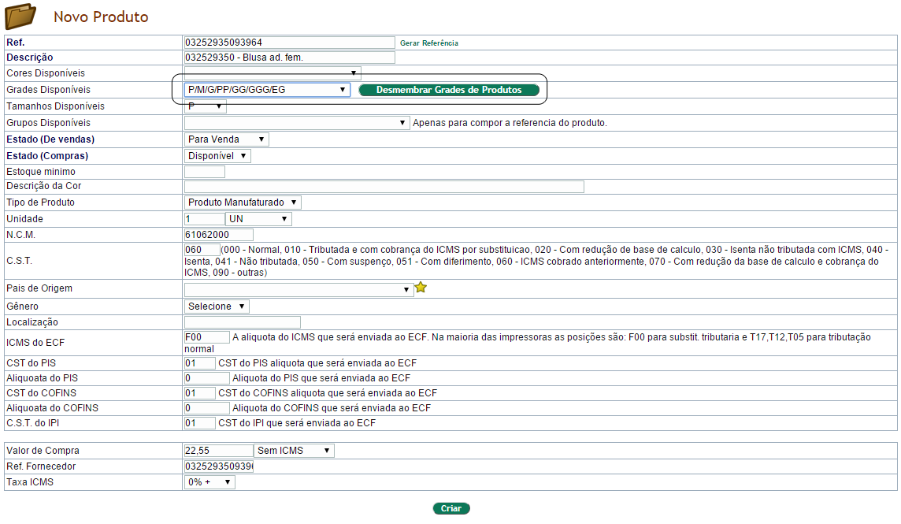This screenshot has height=524, width=901.
Task: Click the Aliquoata do COFINS field
Action: [207, 408]
